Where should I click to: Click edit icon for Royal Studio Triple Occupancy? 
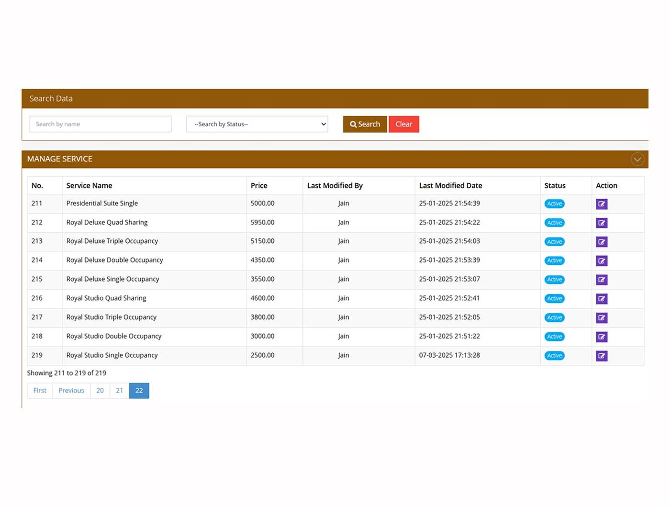602,318
